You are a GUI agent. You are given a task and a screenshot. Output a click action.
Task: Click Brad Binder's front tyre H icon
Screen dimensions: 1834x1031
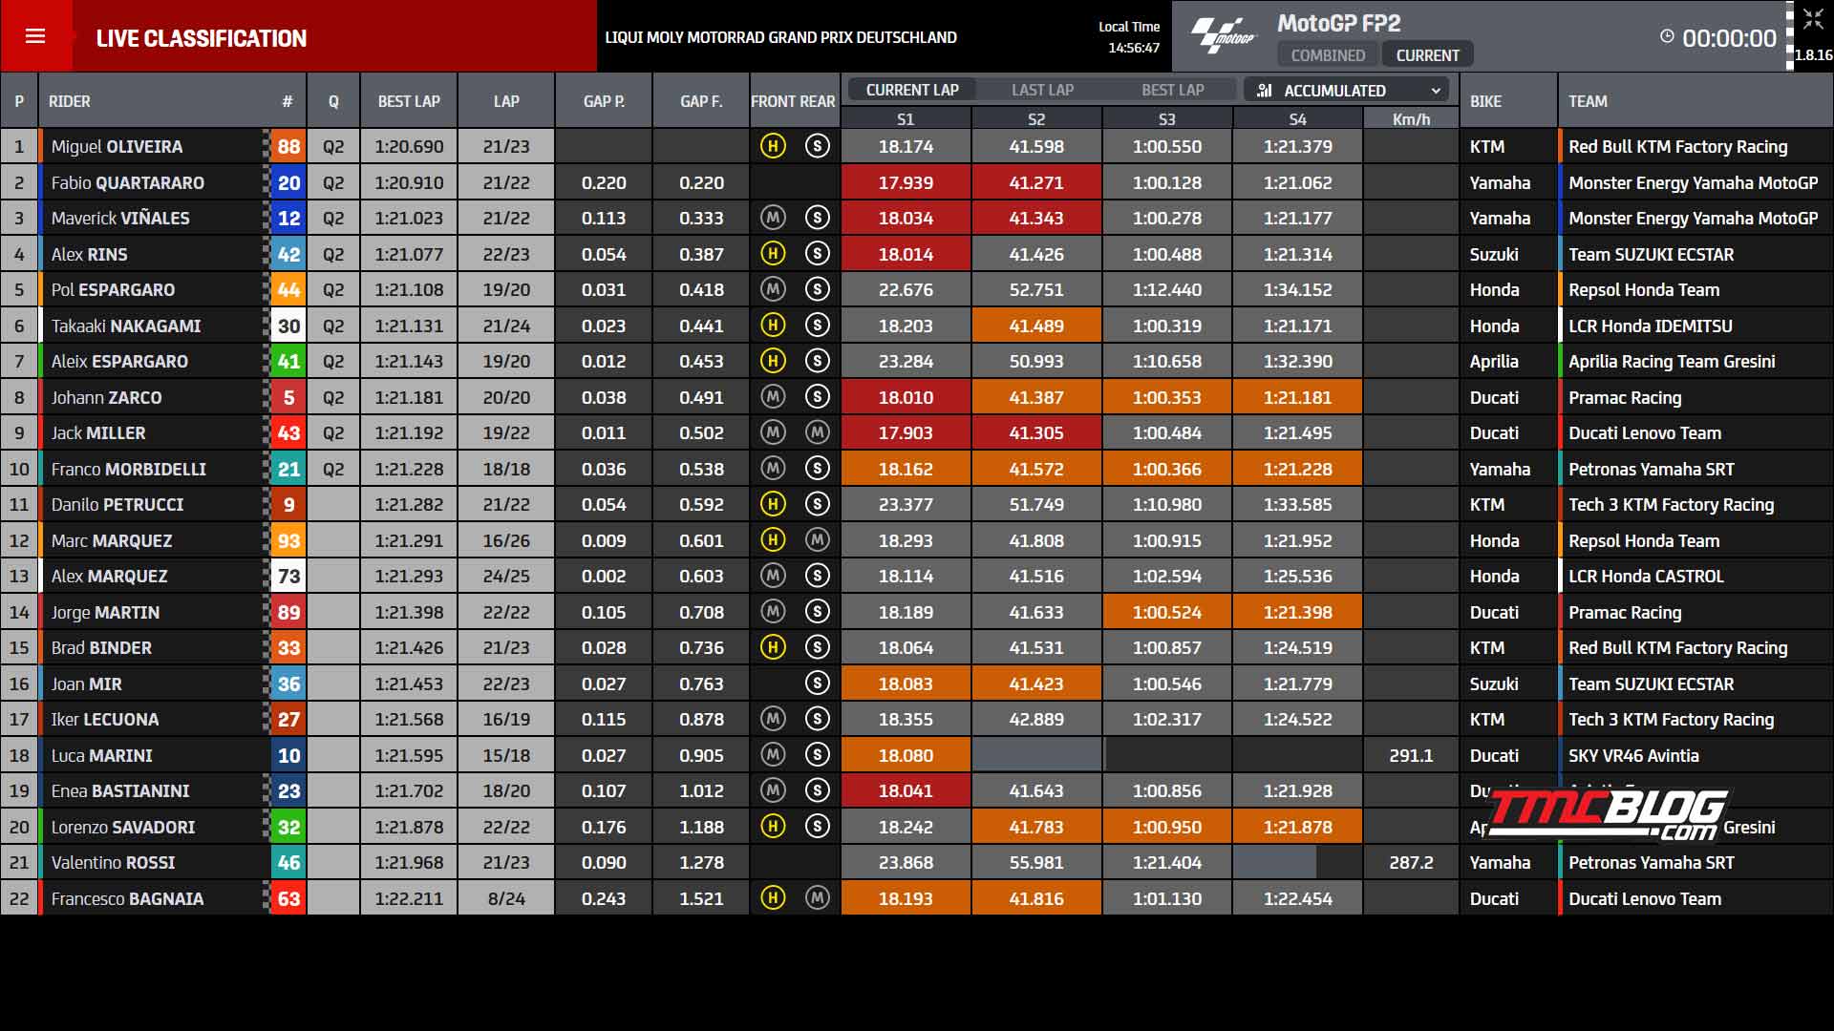pyautogui.click(x=773, y=647)
